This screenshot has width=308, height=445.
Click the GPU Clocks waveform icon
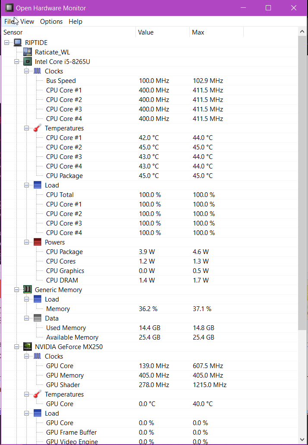coord(38,356)
